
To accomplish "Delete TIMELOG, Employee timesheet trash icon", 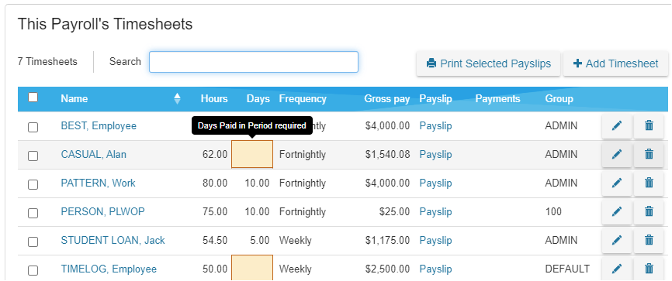I will point(649,269).
